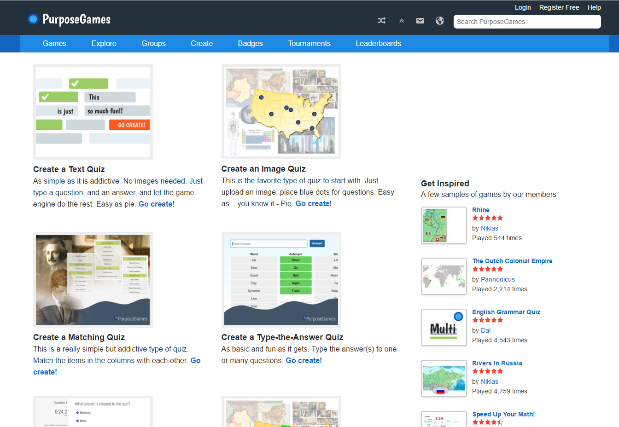The width and height of the screenshot is (619, 427).
Task: Click the Badges navigation item
Action: click(250, 44)
